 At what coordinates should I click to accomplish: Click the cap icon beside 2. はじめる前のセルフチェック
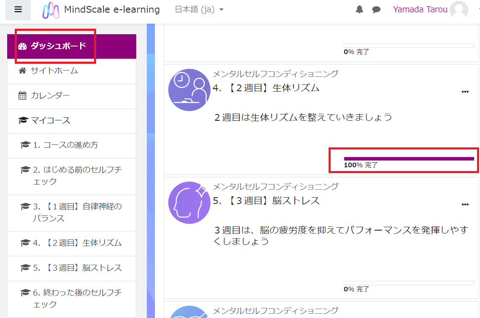click(25, 169)
